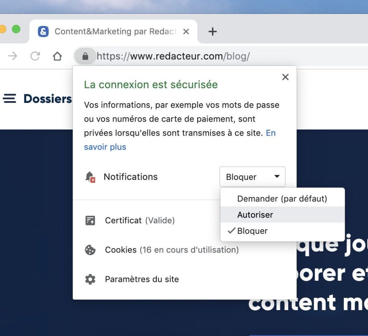The height and width of the screenshot is (336, 368).
Task: Reload the page with the refresh icon
Action: coord(35,56)
